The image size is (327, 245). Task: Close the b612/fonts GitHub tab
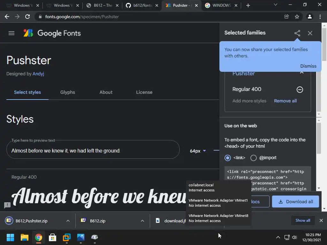[x=157, y=5]
